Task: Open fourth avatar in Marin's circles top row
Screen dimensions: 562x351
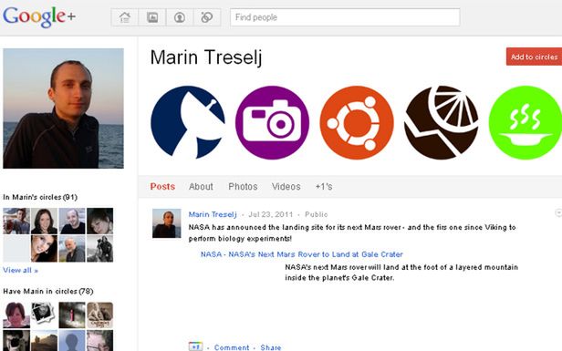Action: coord(100,221)
